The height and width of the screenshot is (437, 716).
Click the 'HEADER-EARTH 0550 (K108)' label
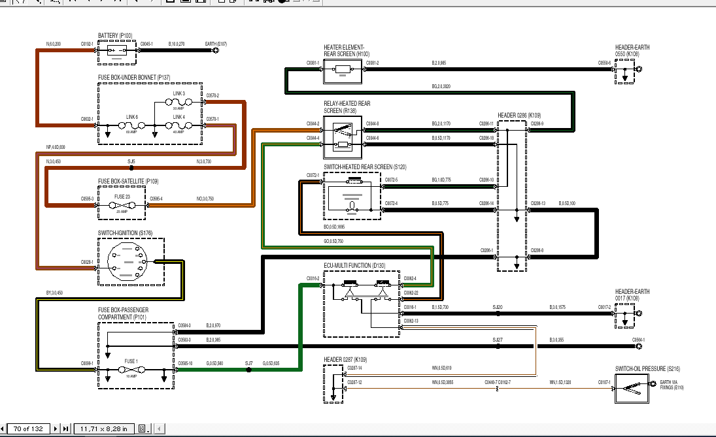632,51
